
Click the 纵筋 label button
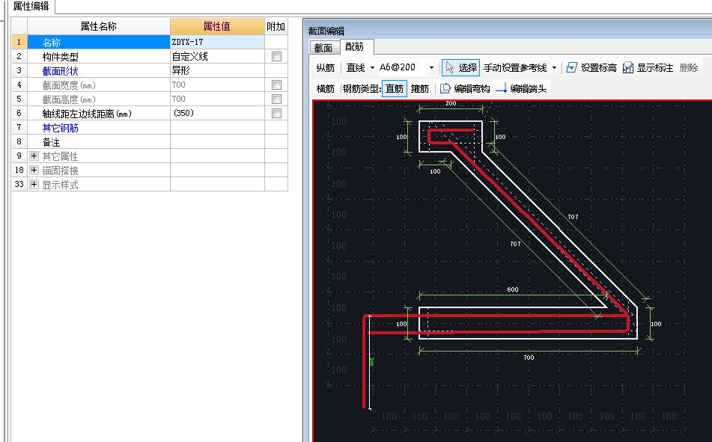(x=325, y=67)
